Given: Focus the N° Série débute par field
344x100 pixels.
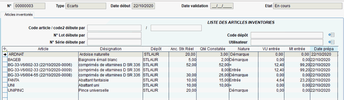Looking at the screenshot, I should click(x=114, y=42).
